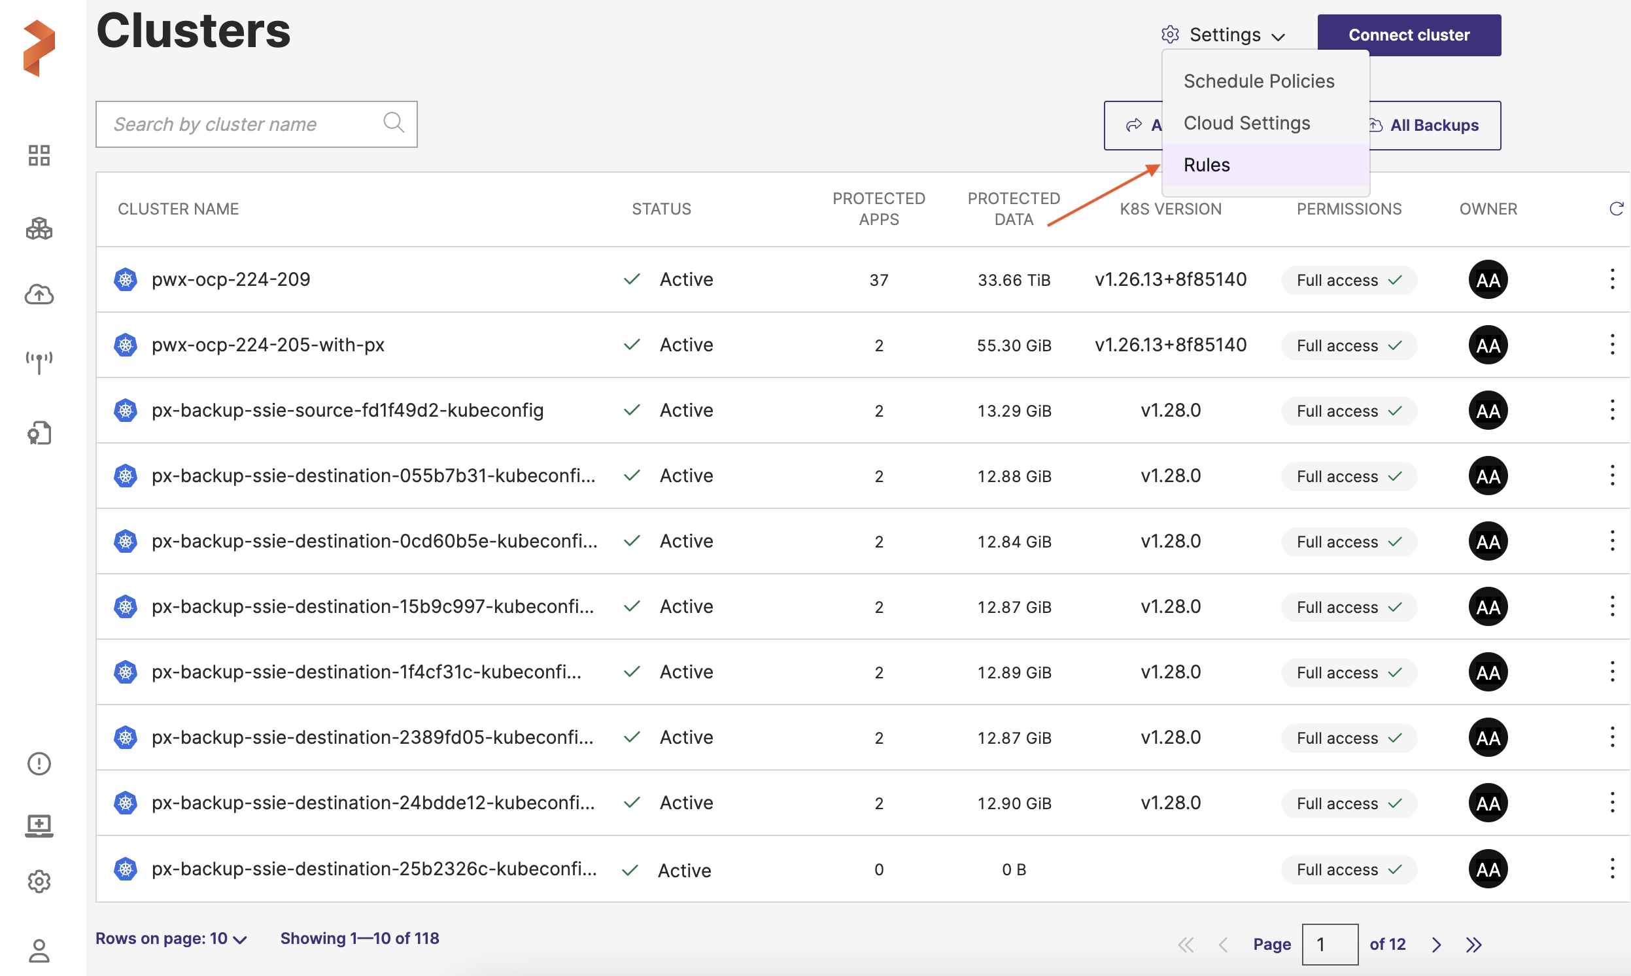Click the antenna signal sidebar icon

(39, 362)
